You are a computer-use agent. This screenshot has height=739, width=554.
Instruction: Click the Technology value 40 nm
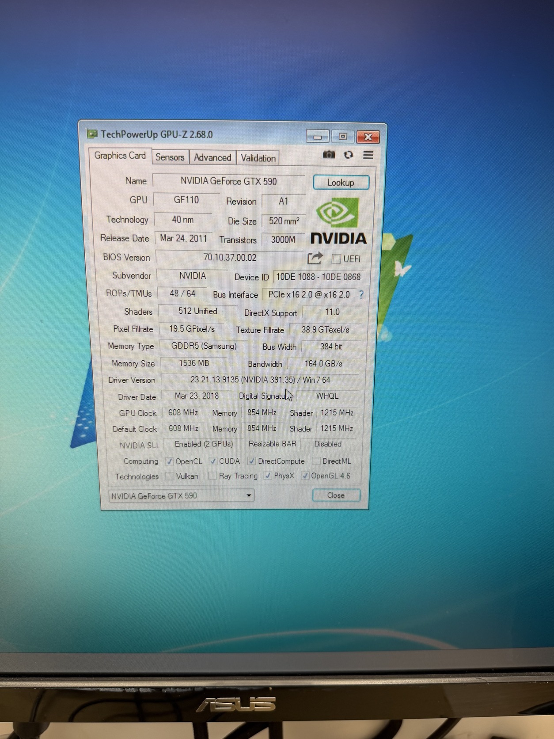(x=183, y=220)
